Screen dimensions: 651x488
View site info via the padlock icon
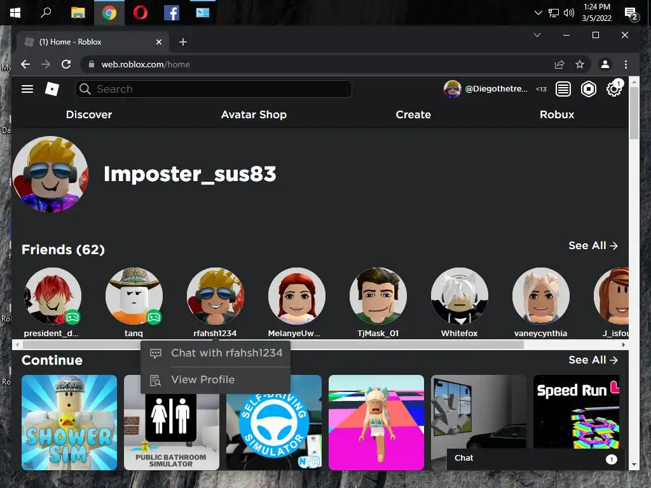click(x=92, y=64)
